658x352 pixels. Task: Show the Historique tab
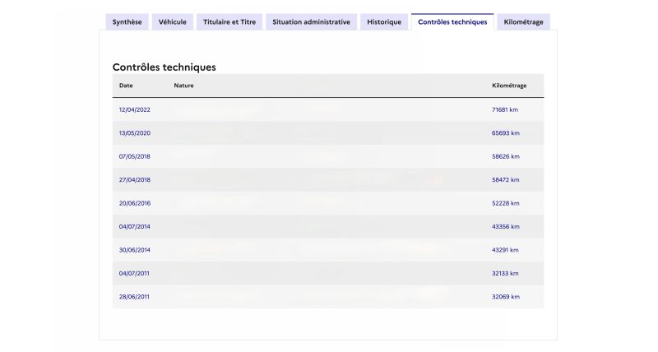tap(384, 22)
